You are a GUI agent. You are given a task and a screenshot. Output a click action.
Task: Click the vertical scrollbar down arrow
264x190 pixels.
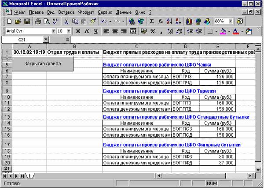(x=258, y=170)
